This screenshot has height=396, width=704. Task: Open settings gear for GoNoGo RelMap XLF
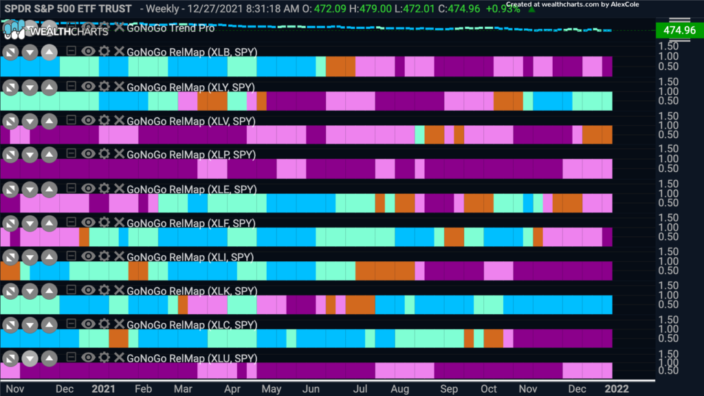point(104,222)
